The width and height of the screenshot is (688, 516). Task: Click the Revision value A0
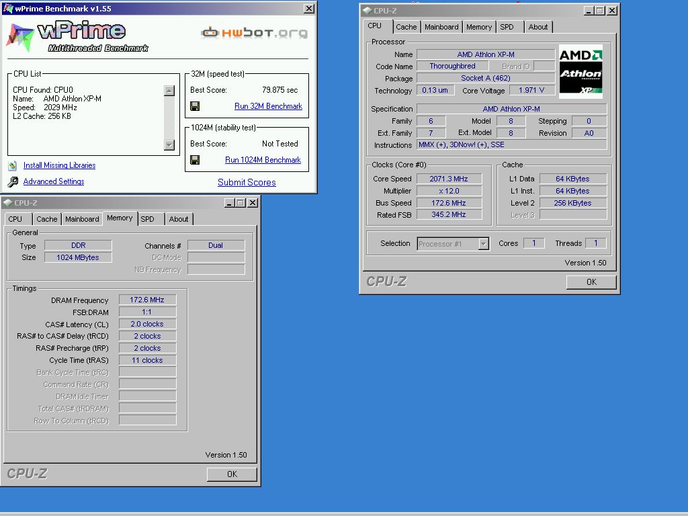[589, 133]
